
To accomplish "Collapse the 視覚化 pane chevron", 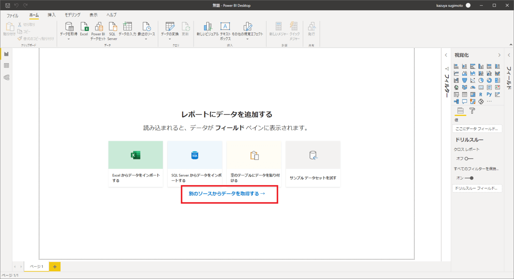I will 499,55.
